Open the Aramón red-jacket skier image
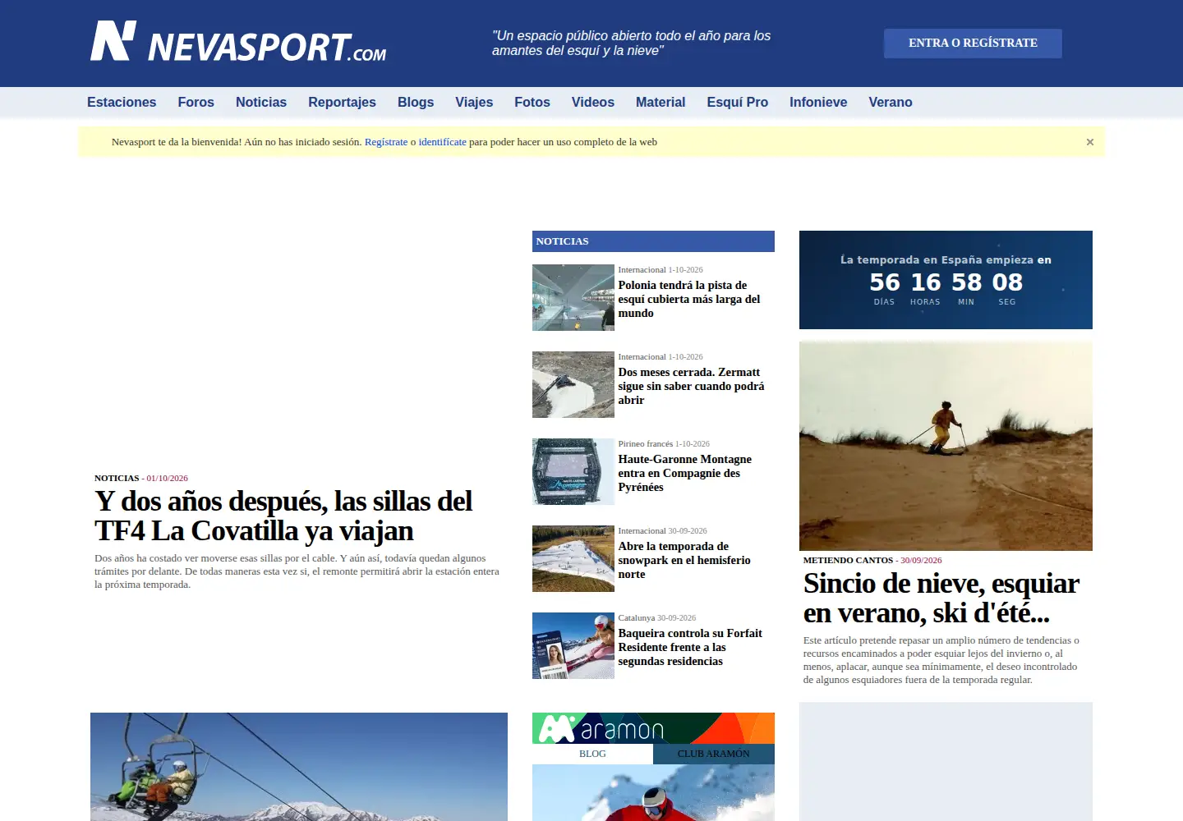The image size is (1183, 821). (653, 793)
